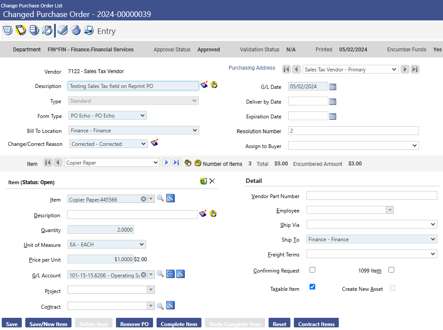Click the Save/New Item button
Screen dimensions: 443x330
click(48, 324)
